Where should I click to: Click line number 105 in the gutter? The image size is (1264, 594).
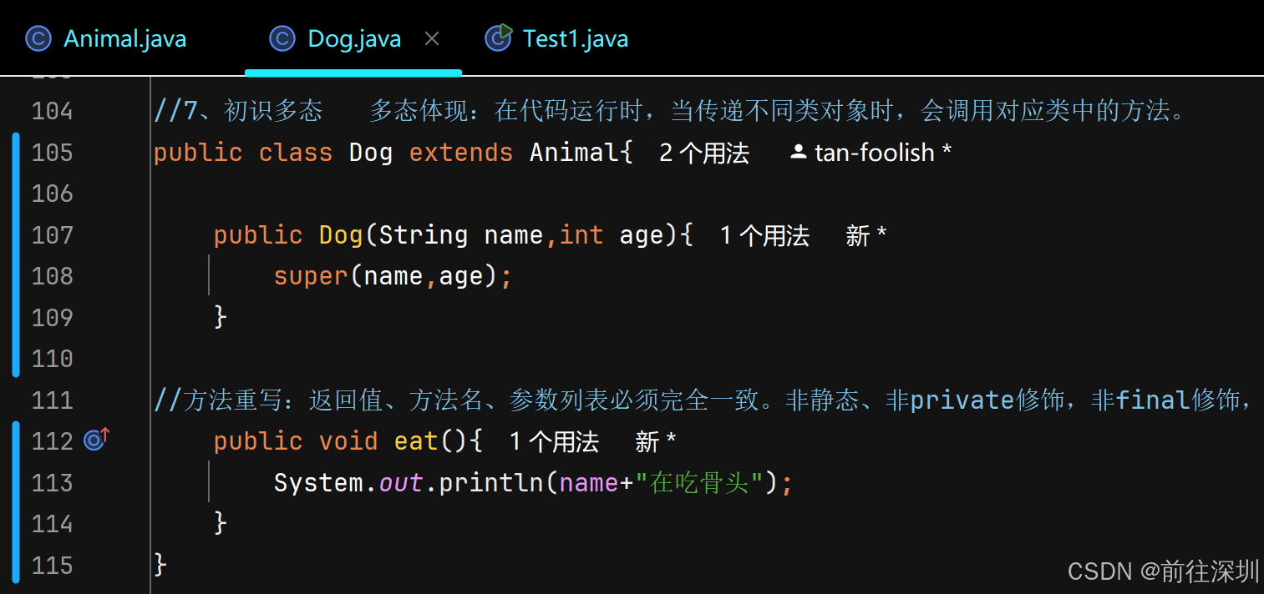tap(52, 153)
